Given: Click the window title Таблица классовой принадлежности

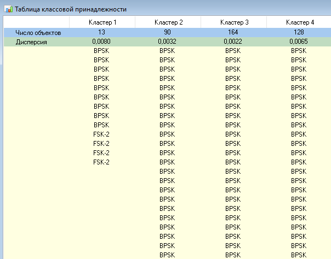Looking at the screenshot, I should [71, 9].
